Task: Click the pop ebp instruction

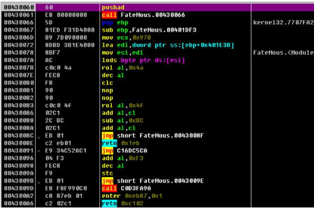Action: tap(115, 23)
